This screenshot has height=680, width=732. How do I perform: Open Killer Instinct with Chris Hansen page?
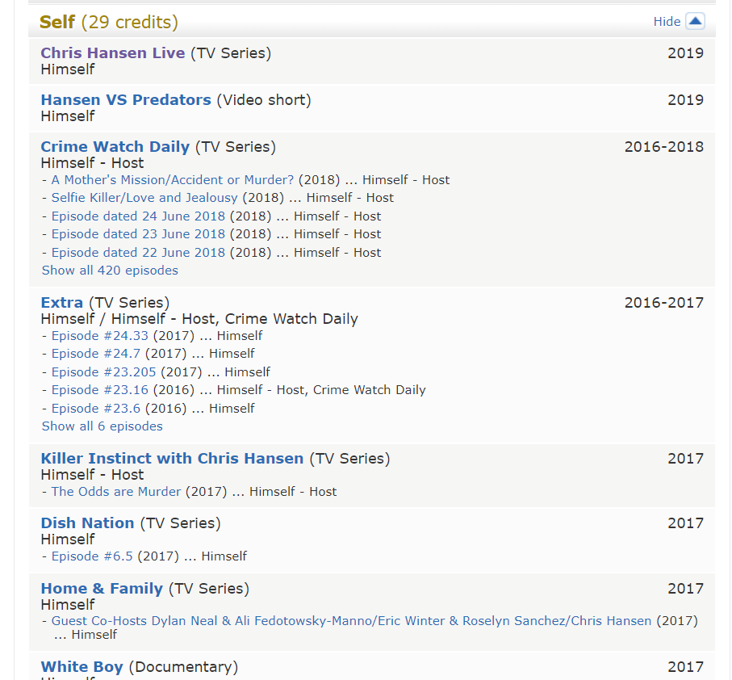[172, 458]
